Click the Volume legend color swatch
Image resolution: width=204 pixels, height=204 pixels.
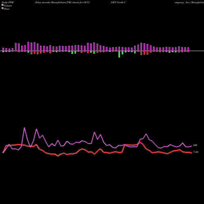point(2,5)
